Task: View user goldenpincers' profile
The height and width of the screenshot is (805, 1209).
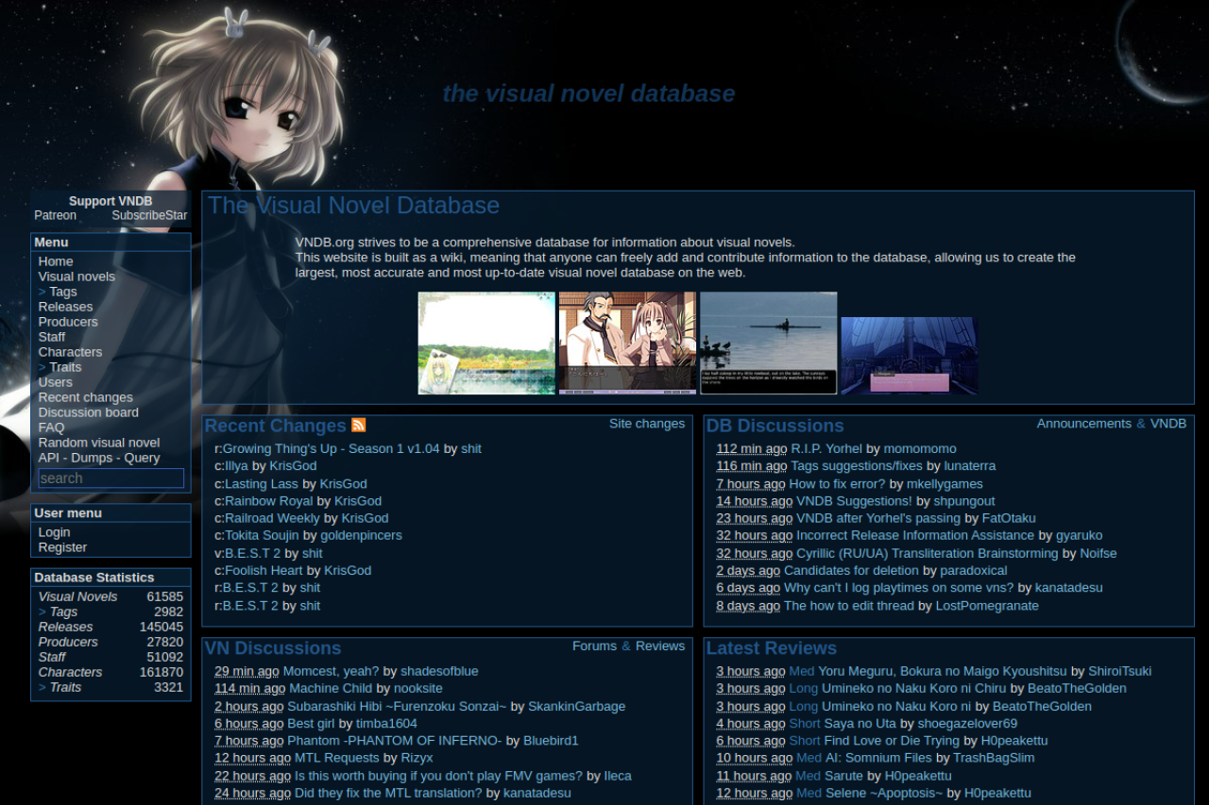Action: pos(361,535)
